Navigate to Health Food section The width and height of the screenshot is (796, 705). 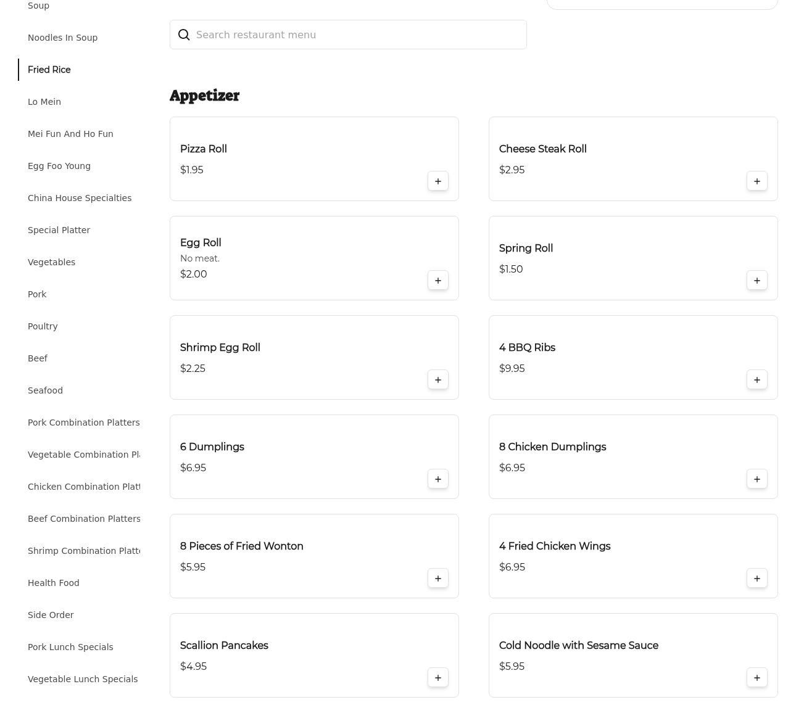(54, 583)
